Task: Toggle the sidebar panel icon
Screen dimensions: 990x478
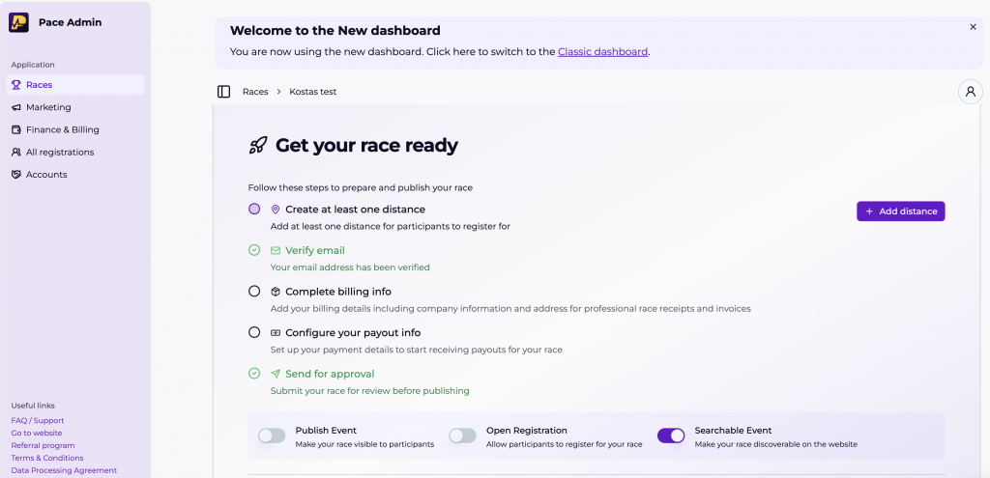Action: 224,92
